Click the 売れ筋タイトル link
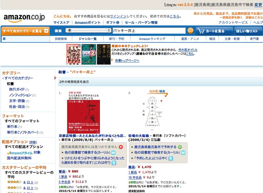Screen dimensions: 263x193 [x=188, y=50]
